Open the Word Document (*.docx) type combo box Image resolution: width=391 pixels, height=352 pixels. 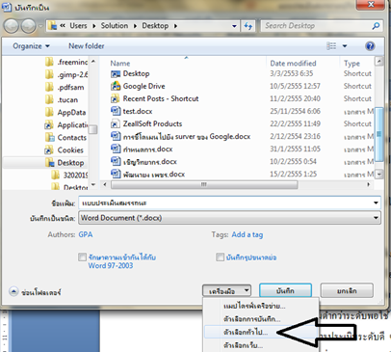229,218
